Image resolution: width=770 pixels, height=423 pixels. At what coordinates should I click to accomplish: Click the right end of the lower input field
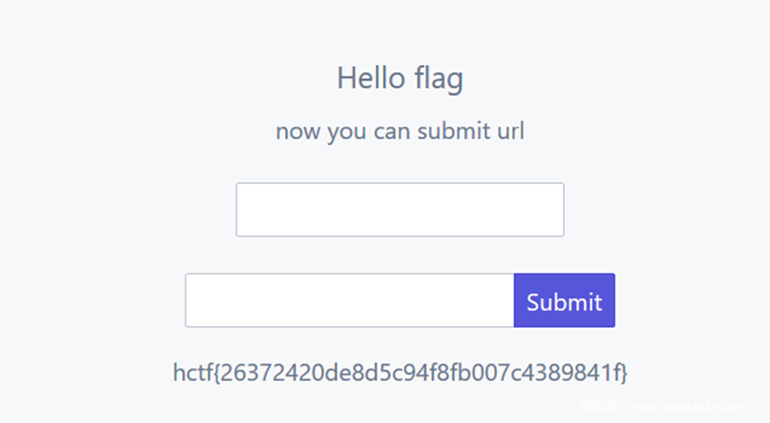(505, 301)
